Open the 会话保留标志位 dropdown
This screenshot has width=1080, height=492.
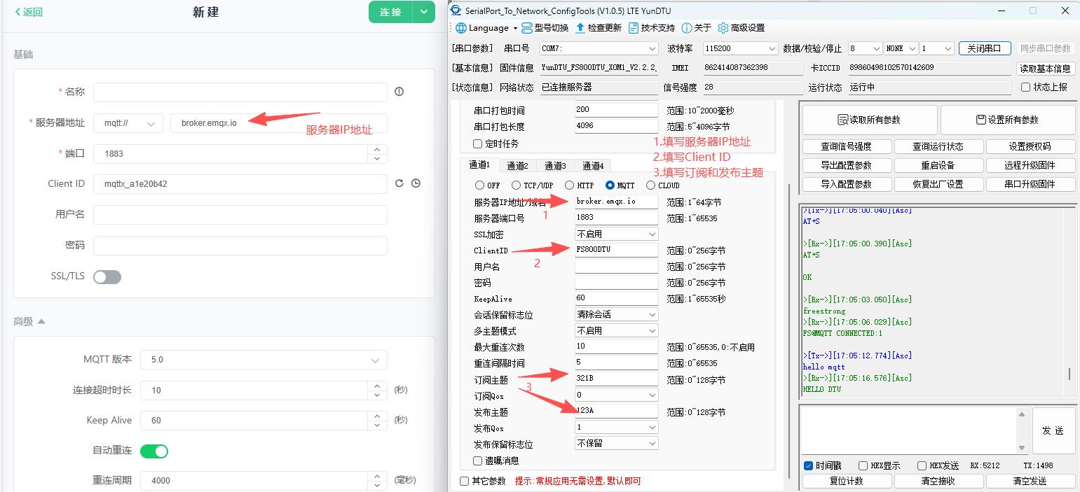click(x=616, y=314)
